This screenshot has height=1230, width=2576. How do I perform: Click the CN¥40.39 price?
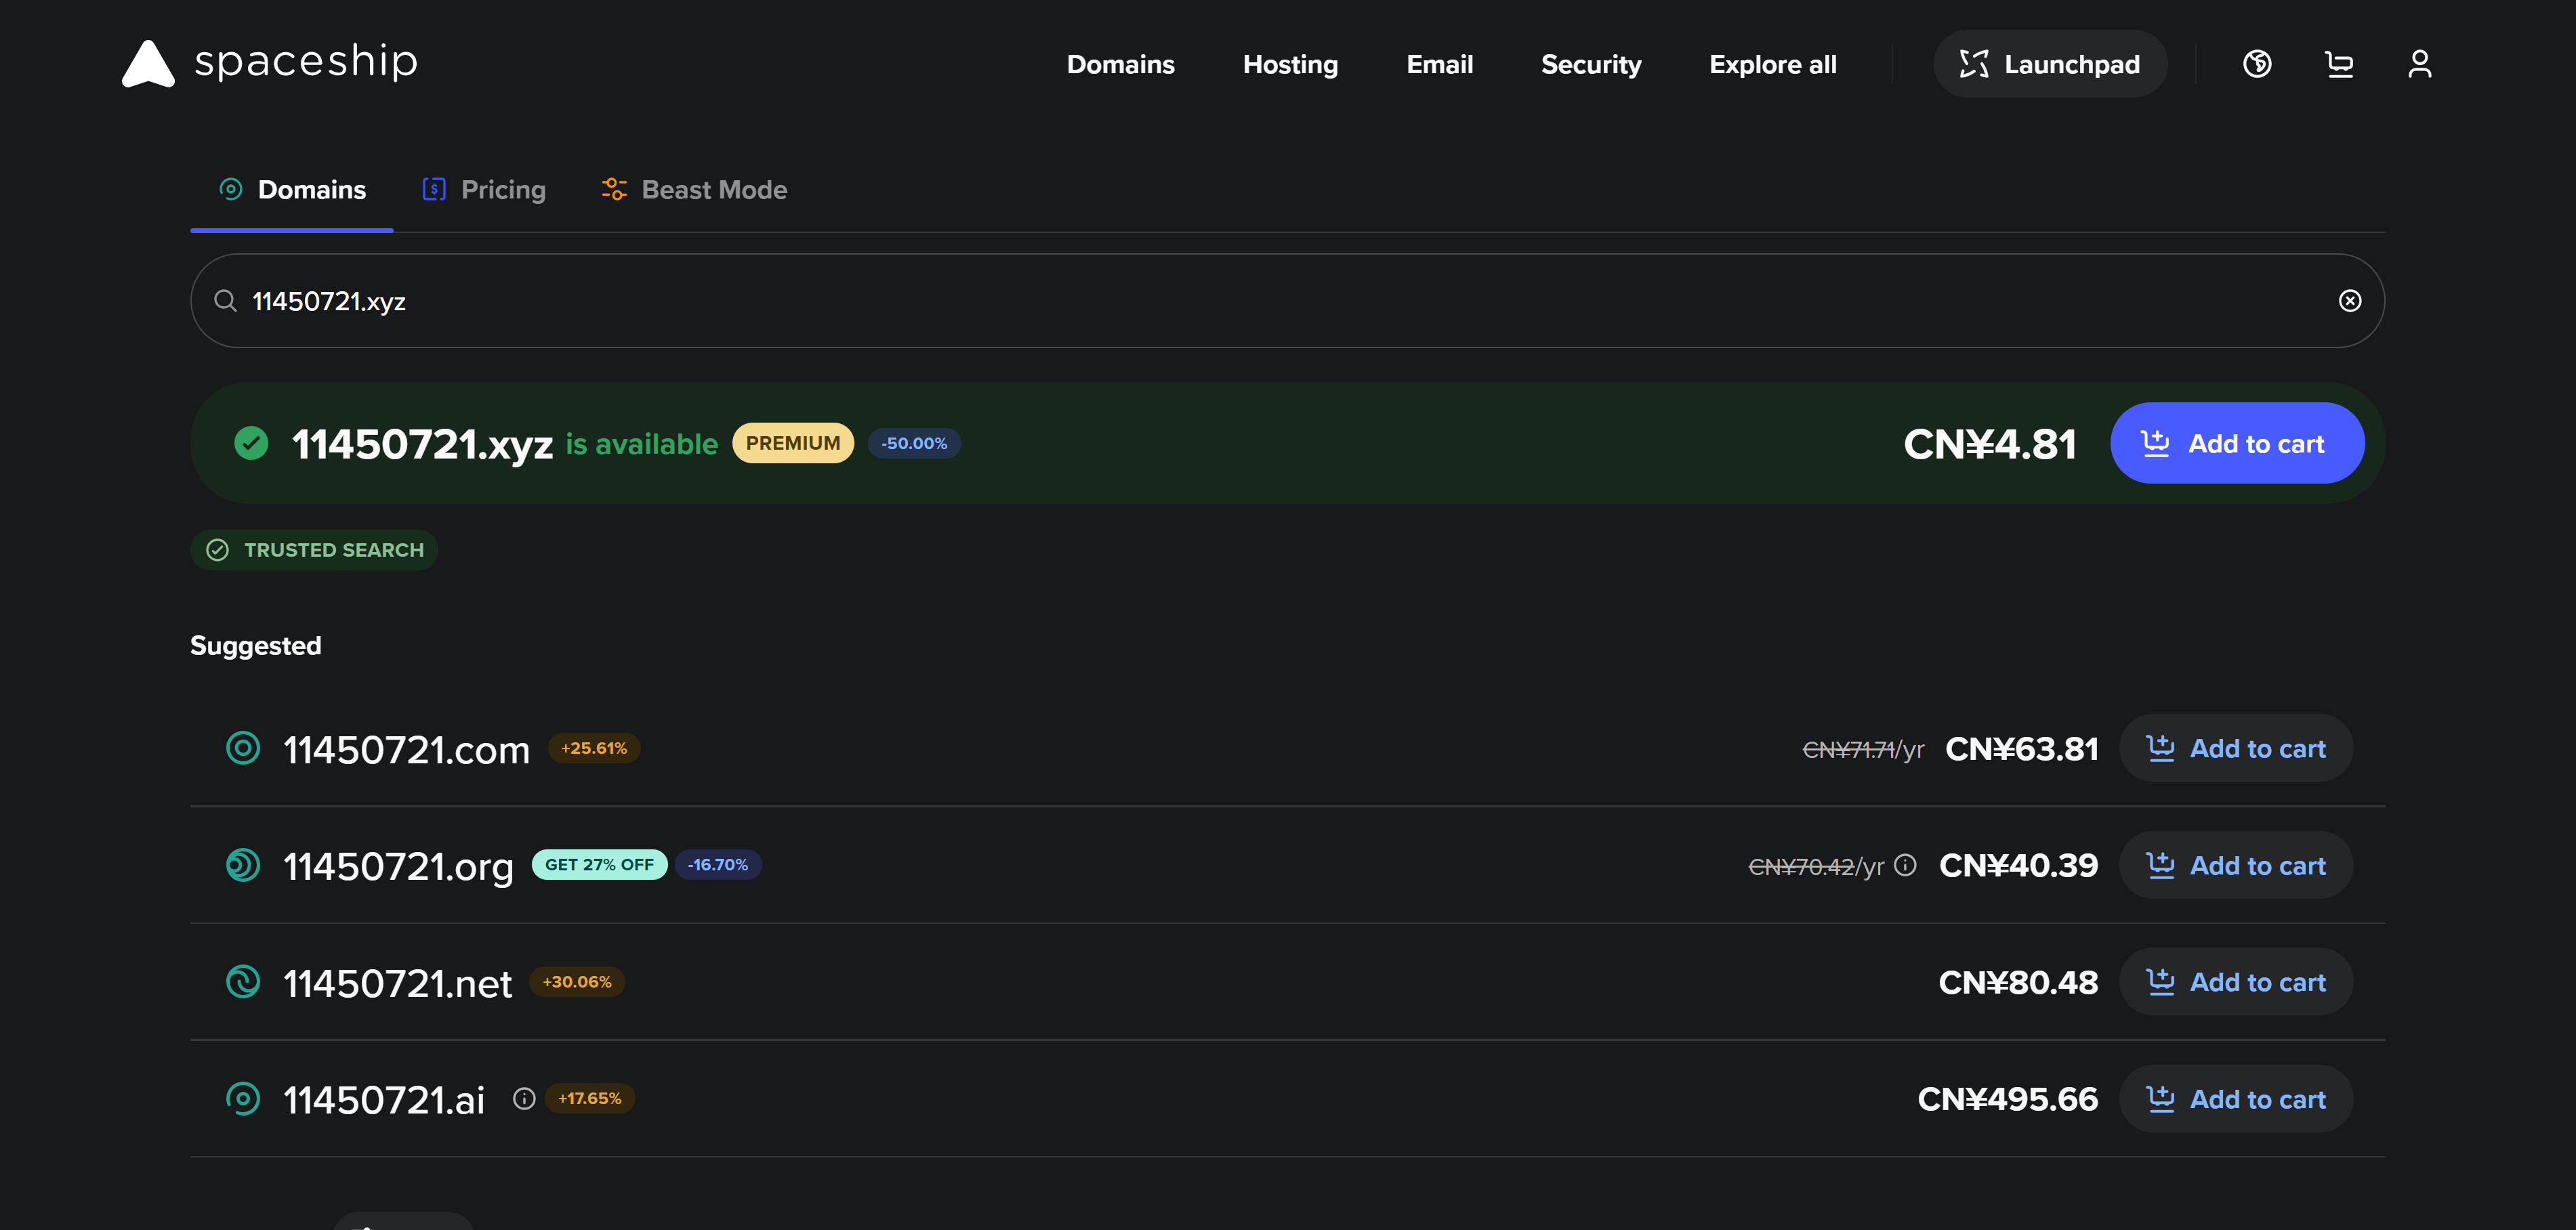2018,866
